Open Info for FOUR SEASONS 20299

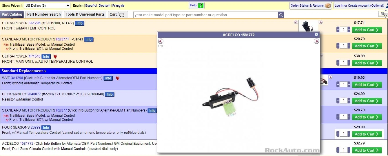(x=46, y=128)
